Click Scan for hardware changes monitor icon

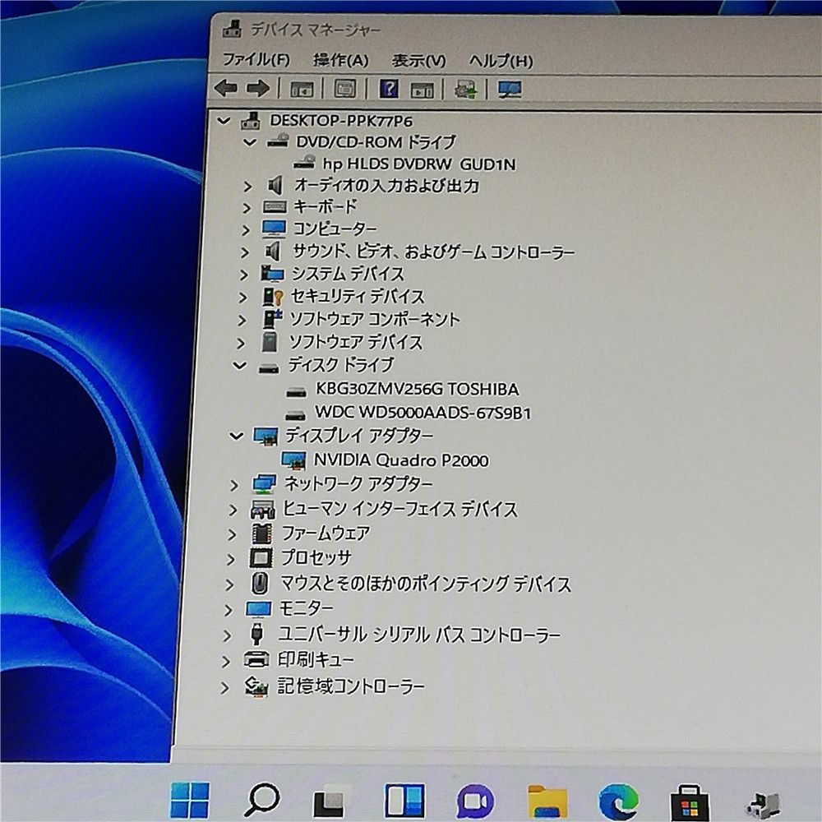(509, 90)
